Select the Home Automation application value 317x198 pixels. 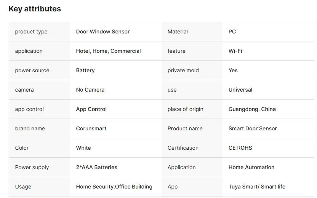pyautogui.click(x=251, y=167)
